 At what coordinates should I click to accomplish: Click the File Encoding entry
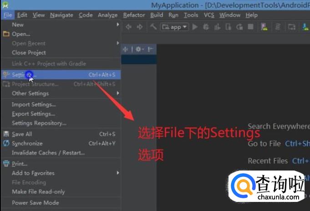pyautogui.click(x=61, y=182)
